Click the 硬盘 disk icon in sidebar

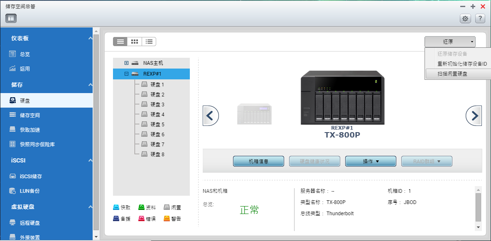tap(12, 101)
